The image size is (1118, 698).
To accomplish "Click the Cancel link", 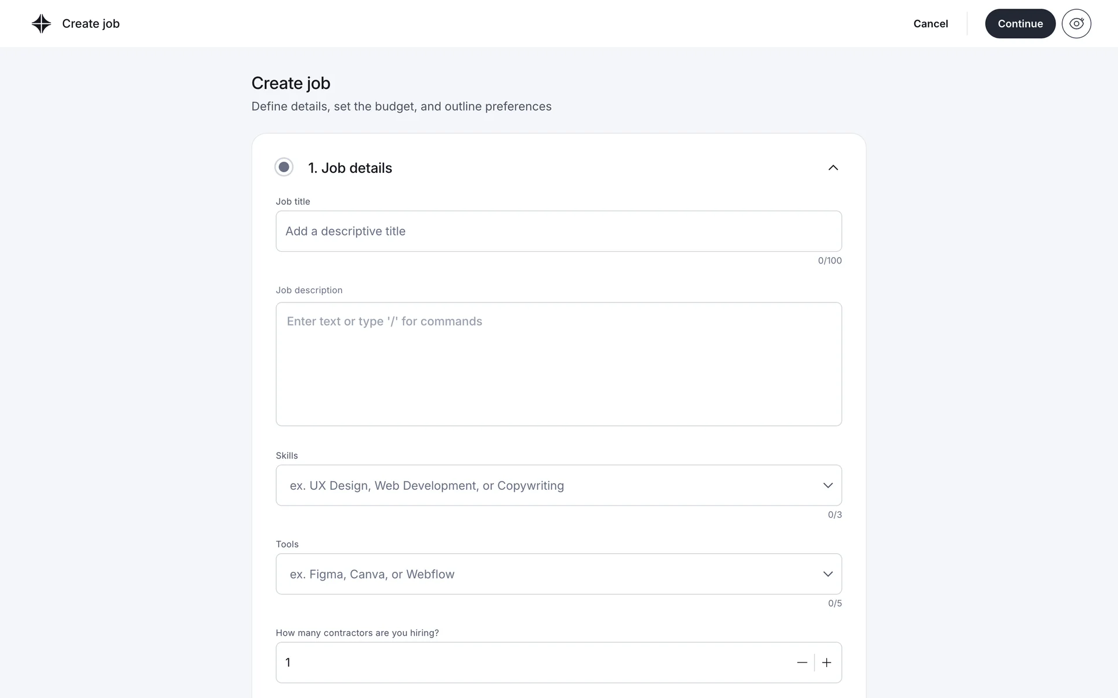I will pyautogui.click(x=931, y=24).
